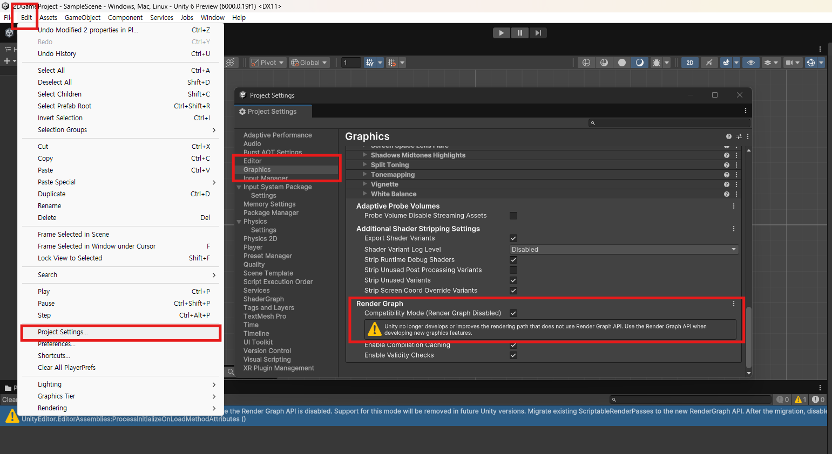This screenshot has width=832, height=454.
Task: Choose Preferences... in Edit menu
Action: [121, 344]
